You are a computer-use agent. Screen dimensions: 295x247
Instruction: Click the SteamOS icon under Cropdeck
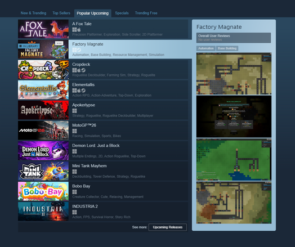click(83, 70)
